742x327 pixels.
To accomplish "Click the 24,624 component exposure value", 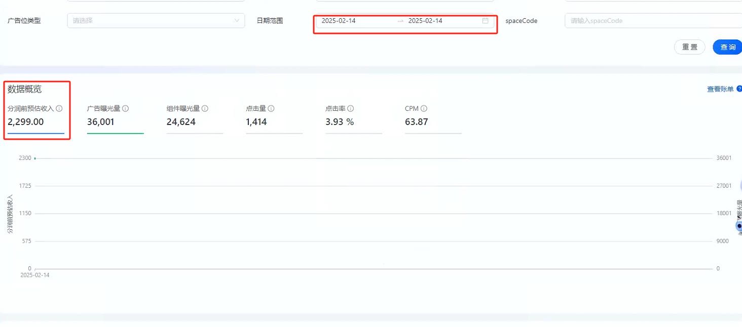I will pos(181,122).
